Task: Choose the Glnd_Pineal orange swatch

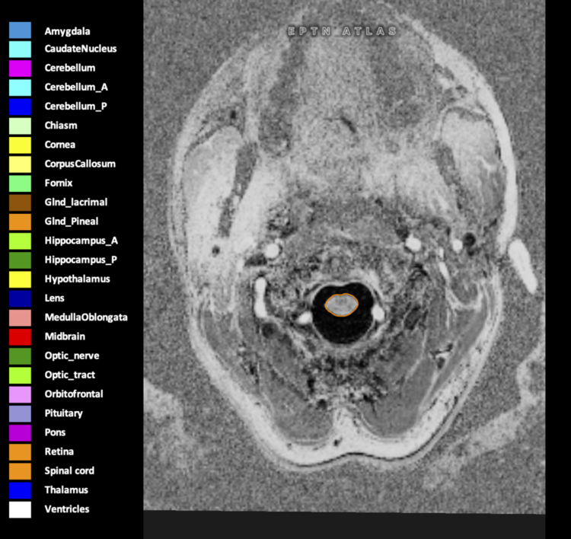Action: click(x=20, y=222)
